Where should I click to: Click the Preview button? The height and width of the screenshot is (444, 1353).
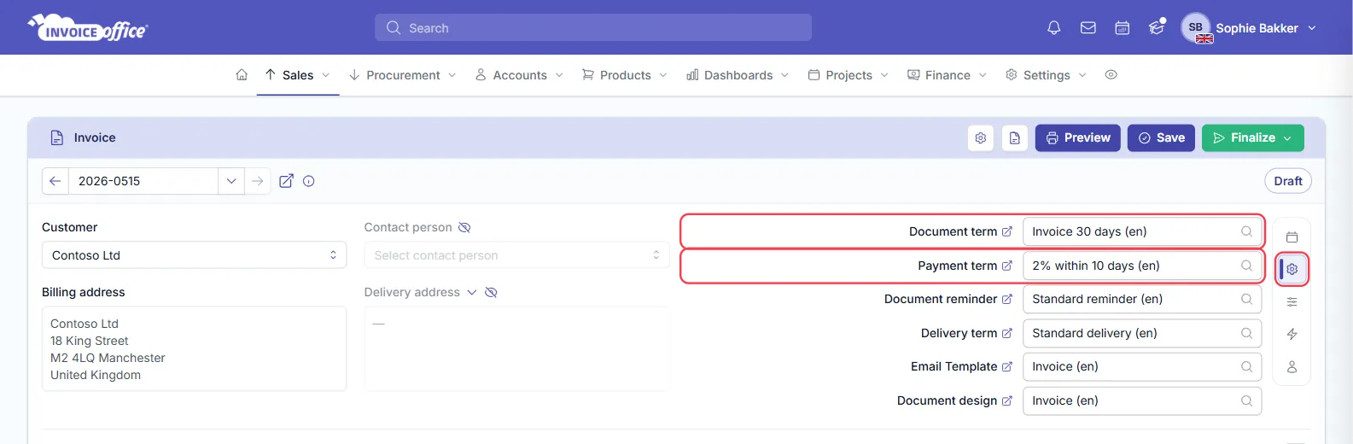click(x=1078, y=137)
